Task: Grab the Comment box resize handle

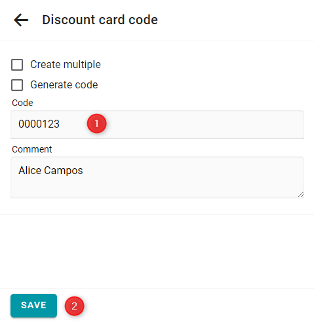Action: pyautogui.click(x=301, y=194)
